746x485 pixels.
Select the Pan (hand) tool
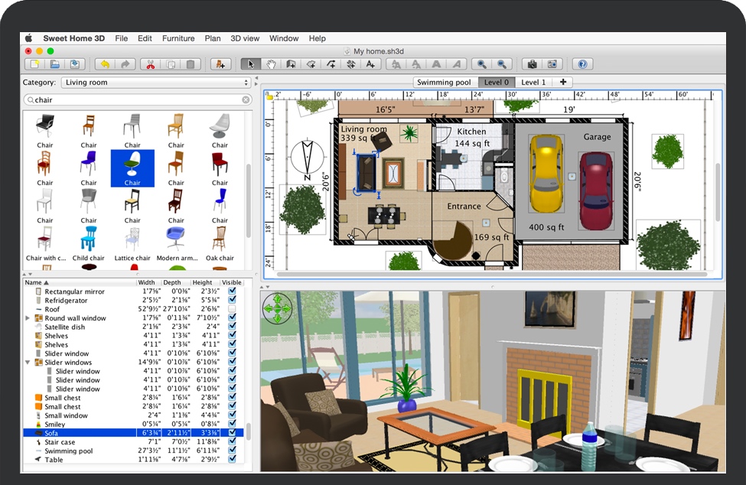click(x=271, y=64)
